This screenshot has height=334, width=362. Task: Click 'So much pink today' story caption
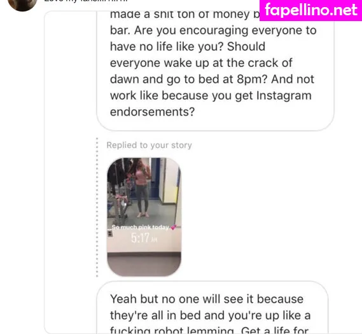141,227
